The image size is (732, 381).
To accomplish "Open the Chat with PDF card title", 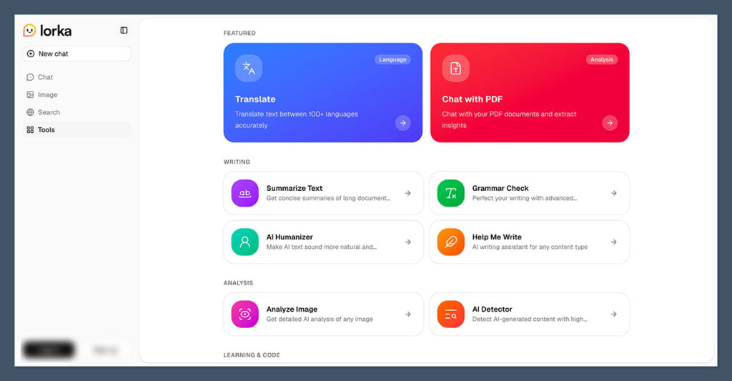I will pyautogui.click(x=473, y=99).
